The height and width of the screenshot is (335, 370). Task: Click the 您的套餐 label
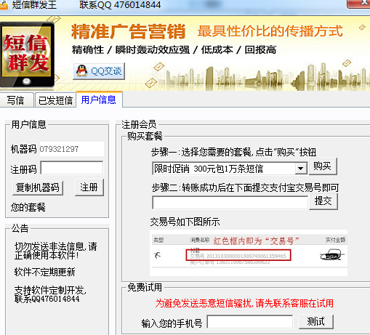[x=28, y=207]
